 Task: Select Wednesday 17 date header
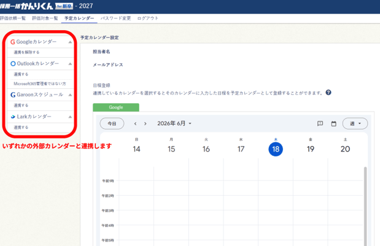241,146
